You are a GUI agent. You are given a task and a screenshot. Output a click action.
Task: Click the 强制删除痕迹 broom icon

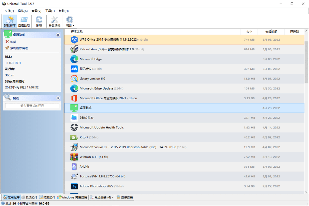coord(7,48)
